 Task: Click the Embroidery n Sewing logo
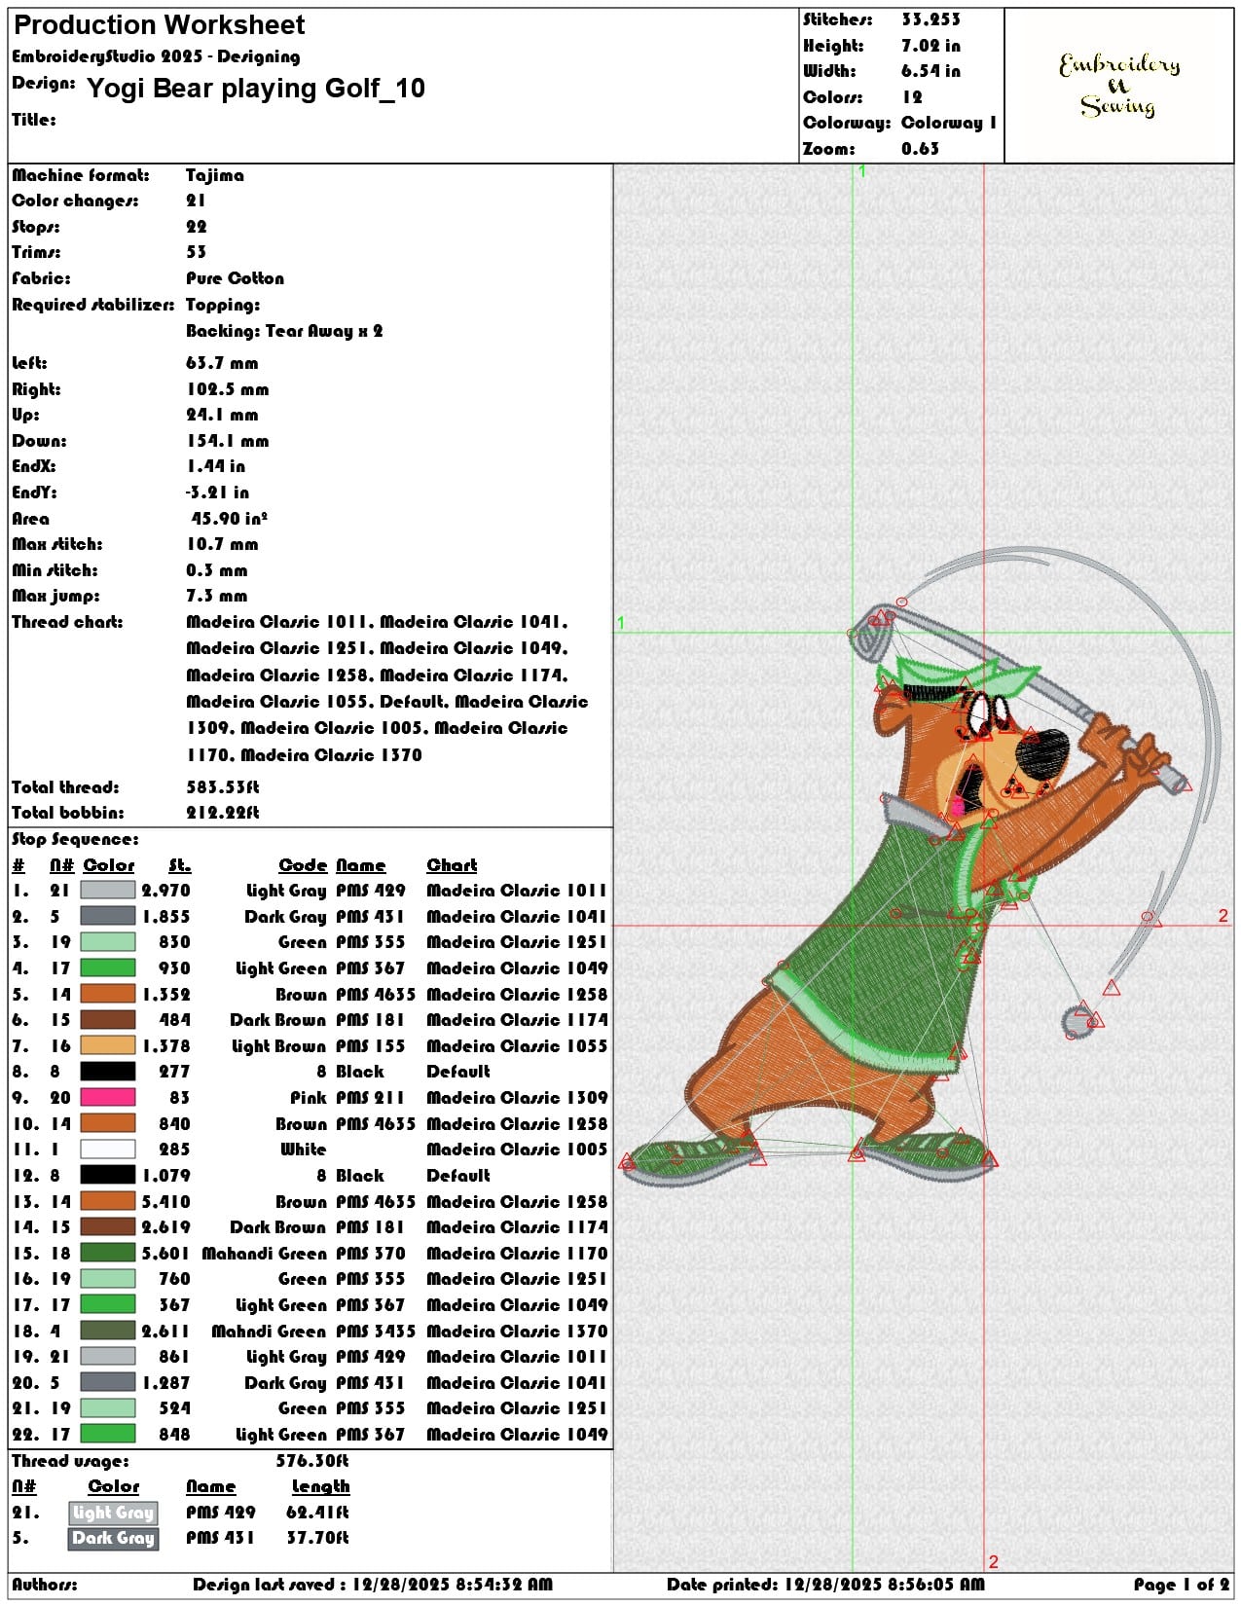click(x=1119, y=86)
